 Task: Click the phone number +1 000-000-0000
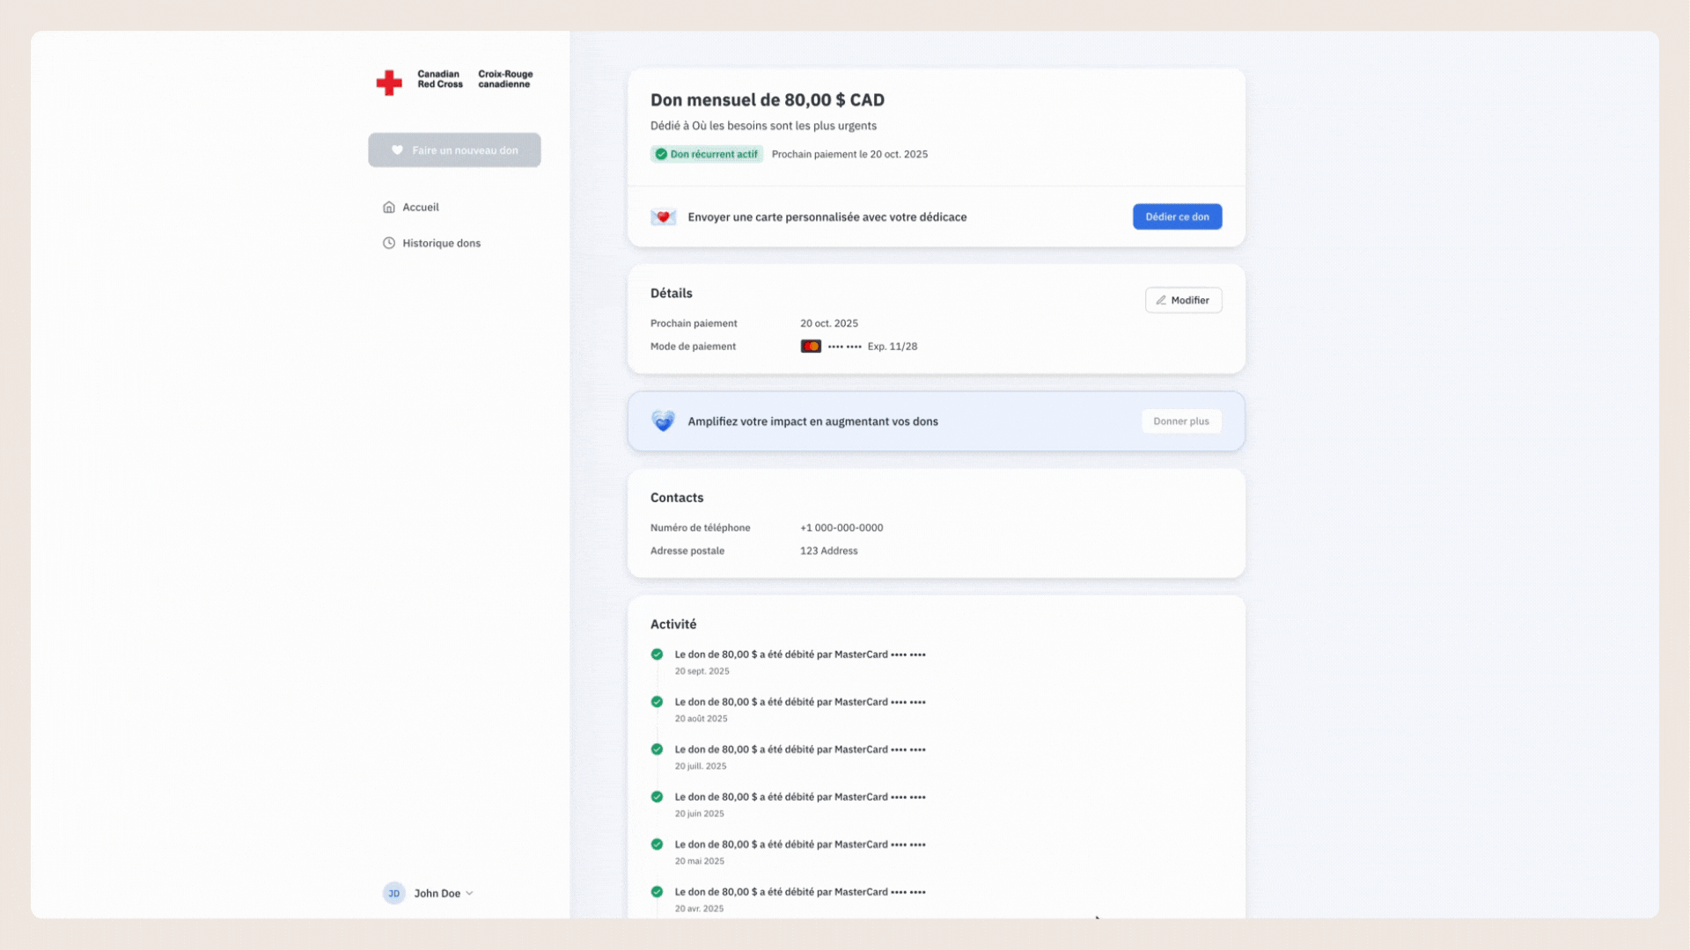(x=841, y=528)
